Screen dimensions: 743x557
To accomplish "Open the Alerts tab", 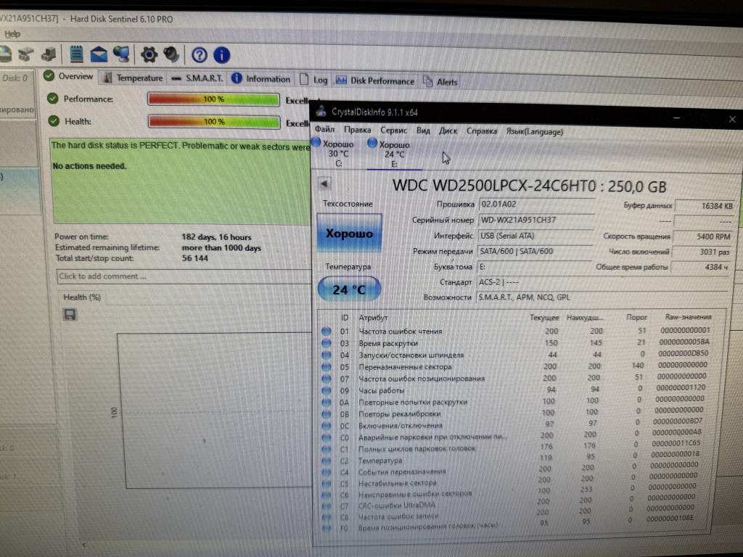I will pyautogui.click(x=440, y=82).
